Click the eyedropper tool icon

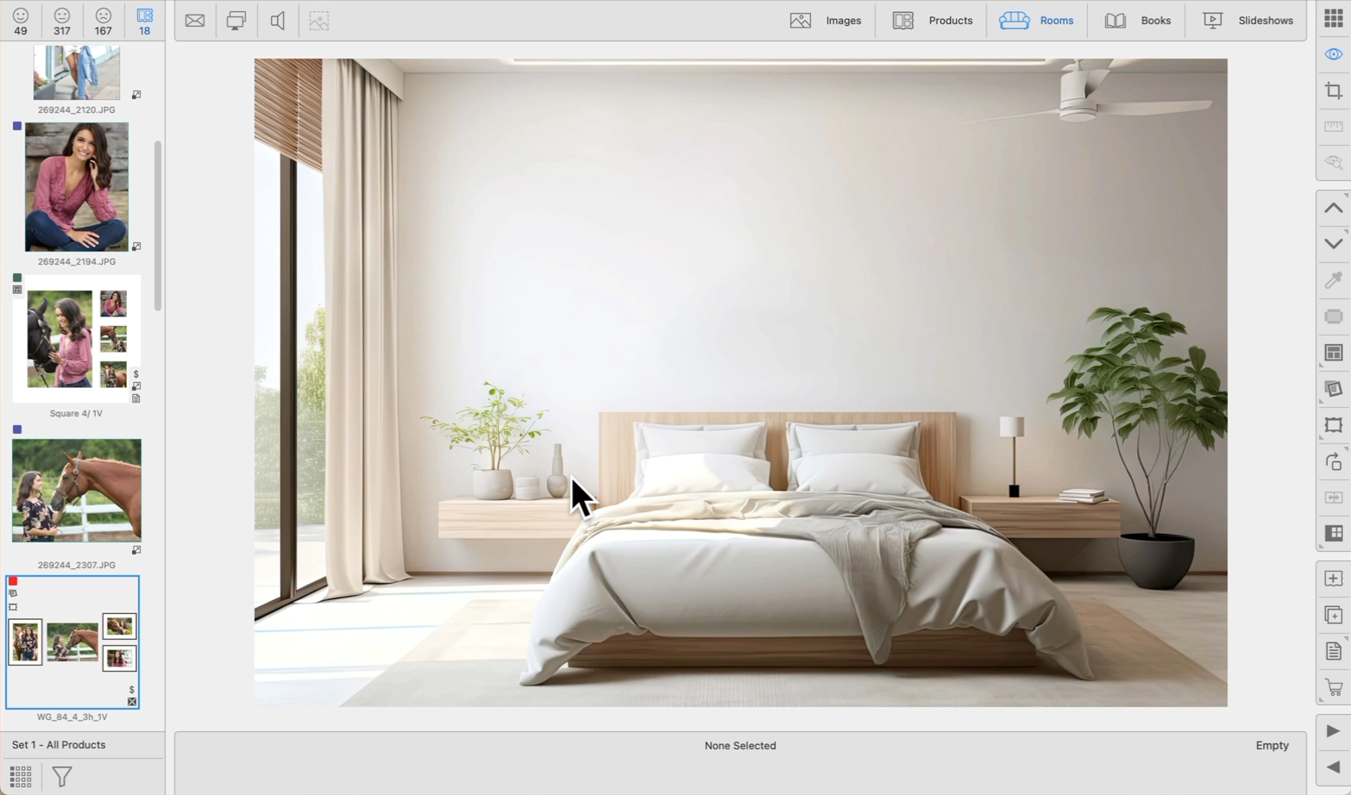click(1333, 280)
